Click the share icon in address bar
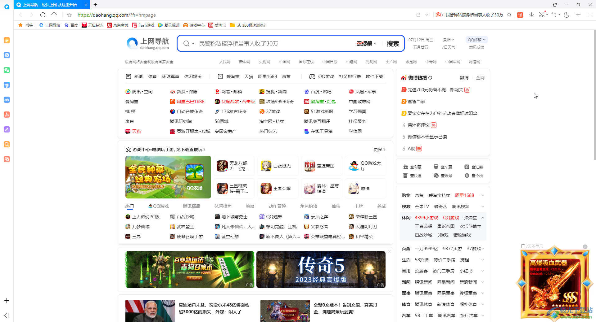 (418, 15)
